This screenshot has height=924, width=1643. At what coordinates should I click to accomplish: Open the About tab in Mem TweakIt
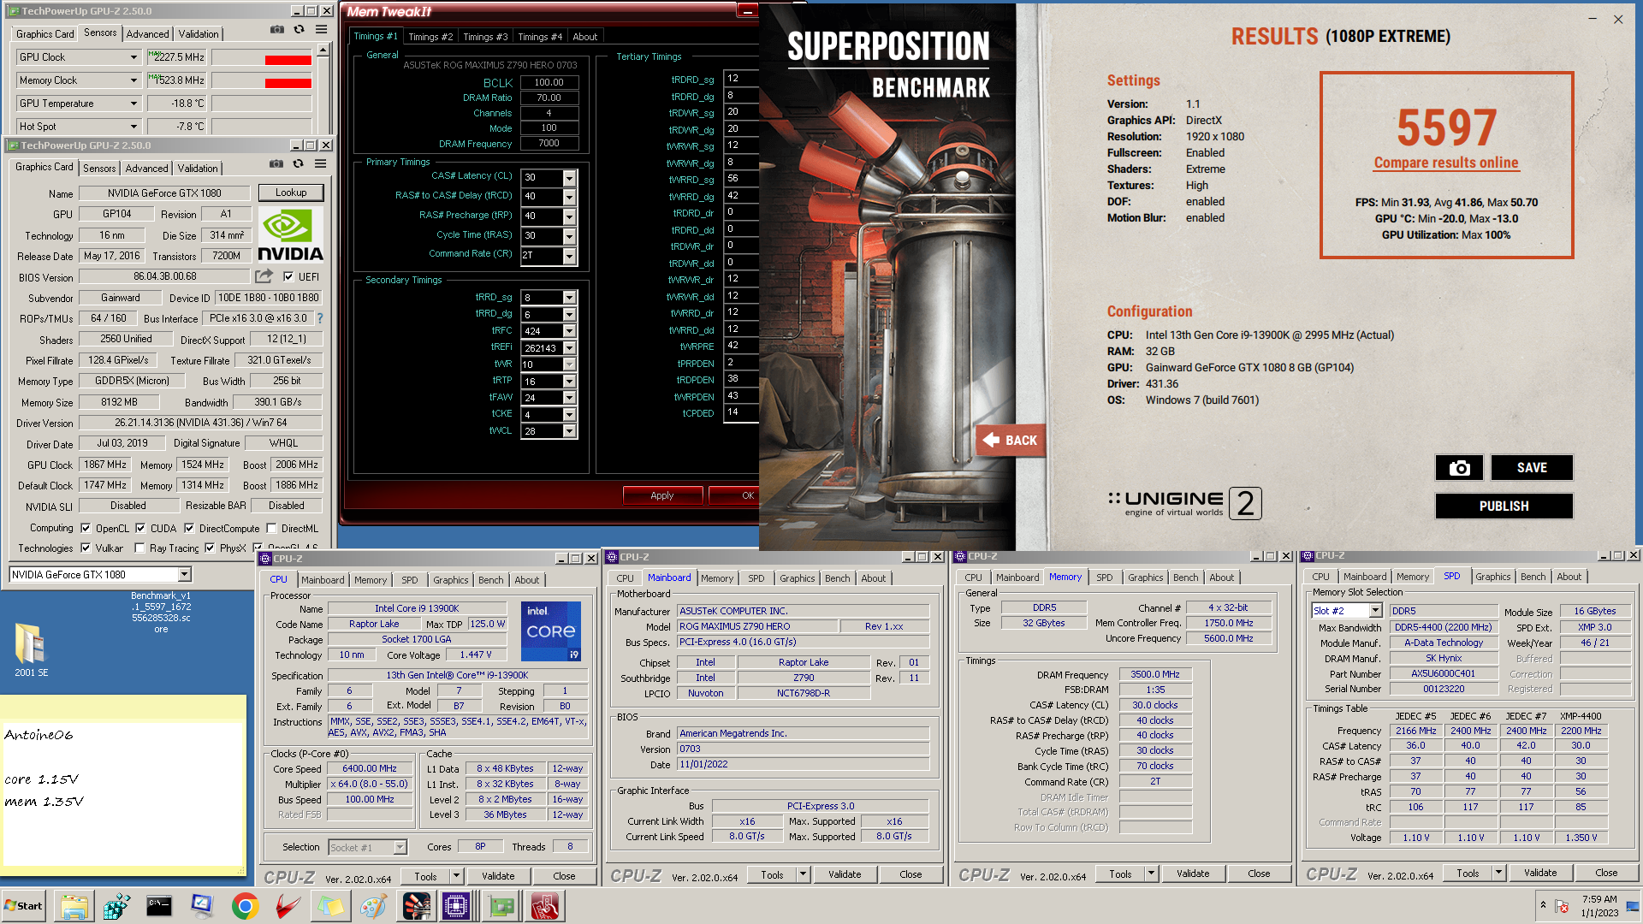pos(585,37)
